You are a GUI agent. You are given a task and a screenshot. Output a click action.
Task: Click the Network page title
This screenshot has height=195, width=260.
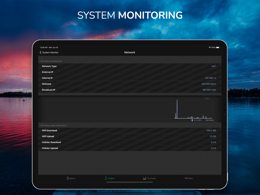130,53
